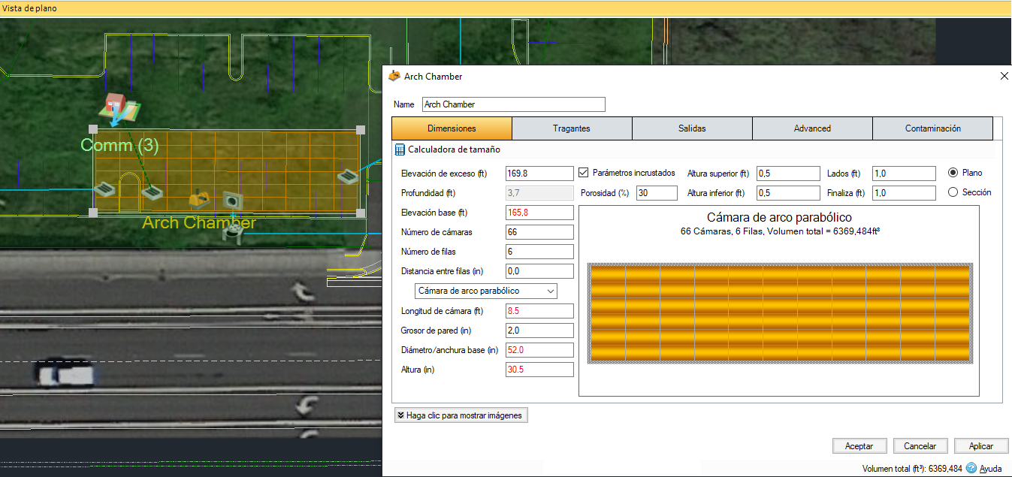Click the Name input field

click(513, 104)
